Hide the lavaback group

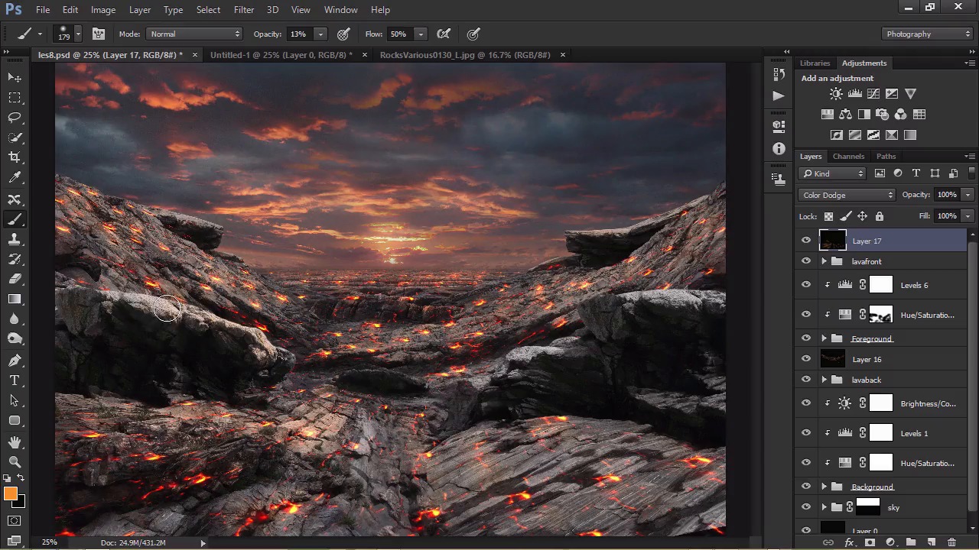point(806,380)
